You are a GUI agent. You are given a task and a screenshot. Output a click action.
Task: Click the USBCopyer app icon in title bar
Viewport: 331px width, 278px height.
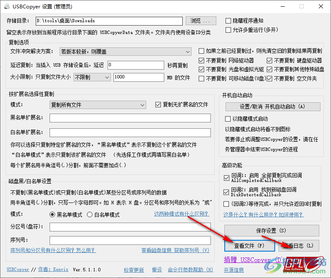pos(7,6)
